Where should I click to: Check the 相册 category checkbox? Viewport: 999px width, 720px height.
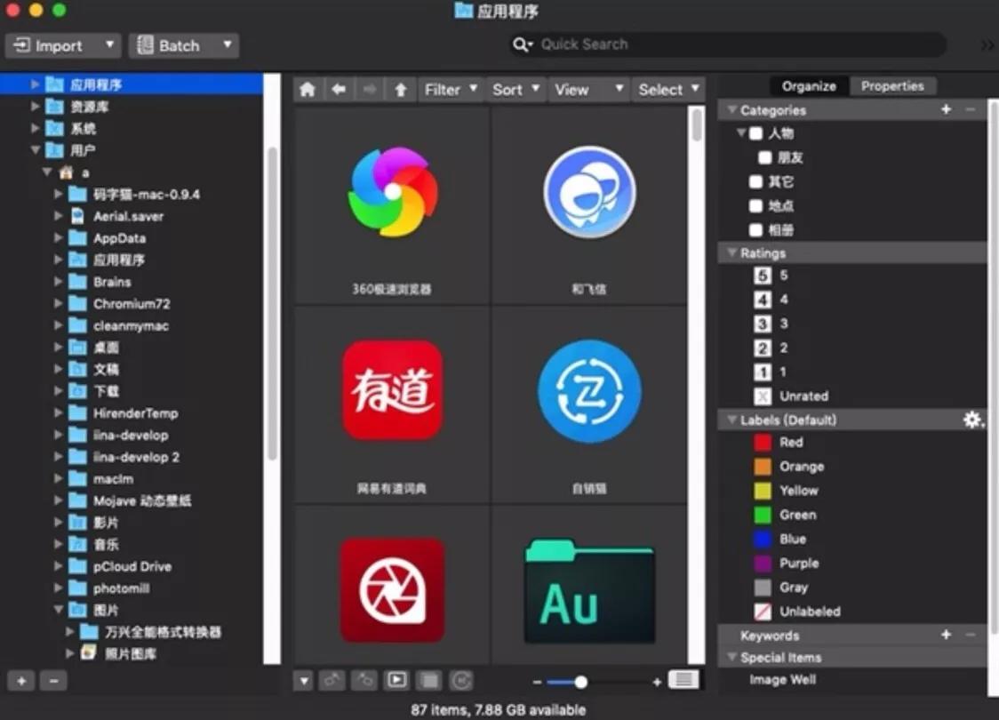pyautogui.click(x=755, y=229)
